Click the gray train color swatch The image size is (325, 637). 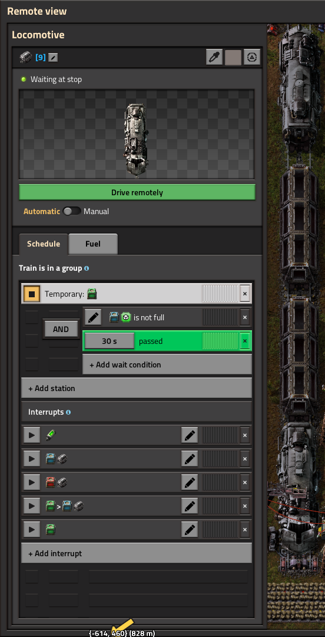233,57
